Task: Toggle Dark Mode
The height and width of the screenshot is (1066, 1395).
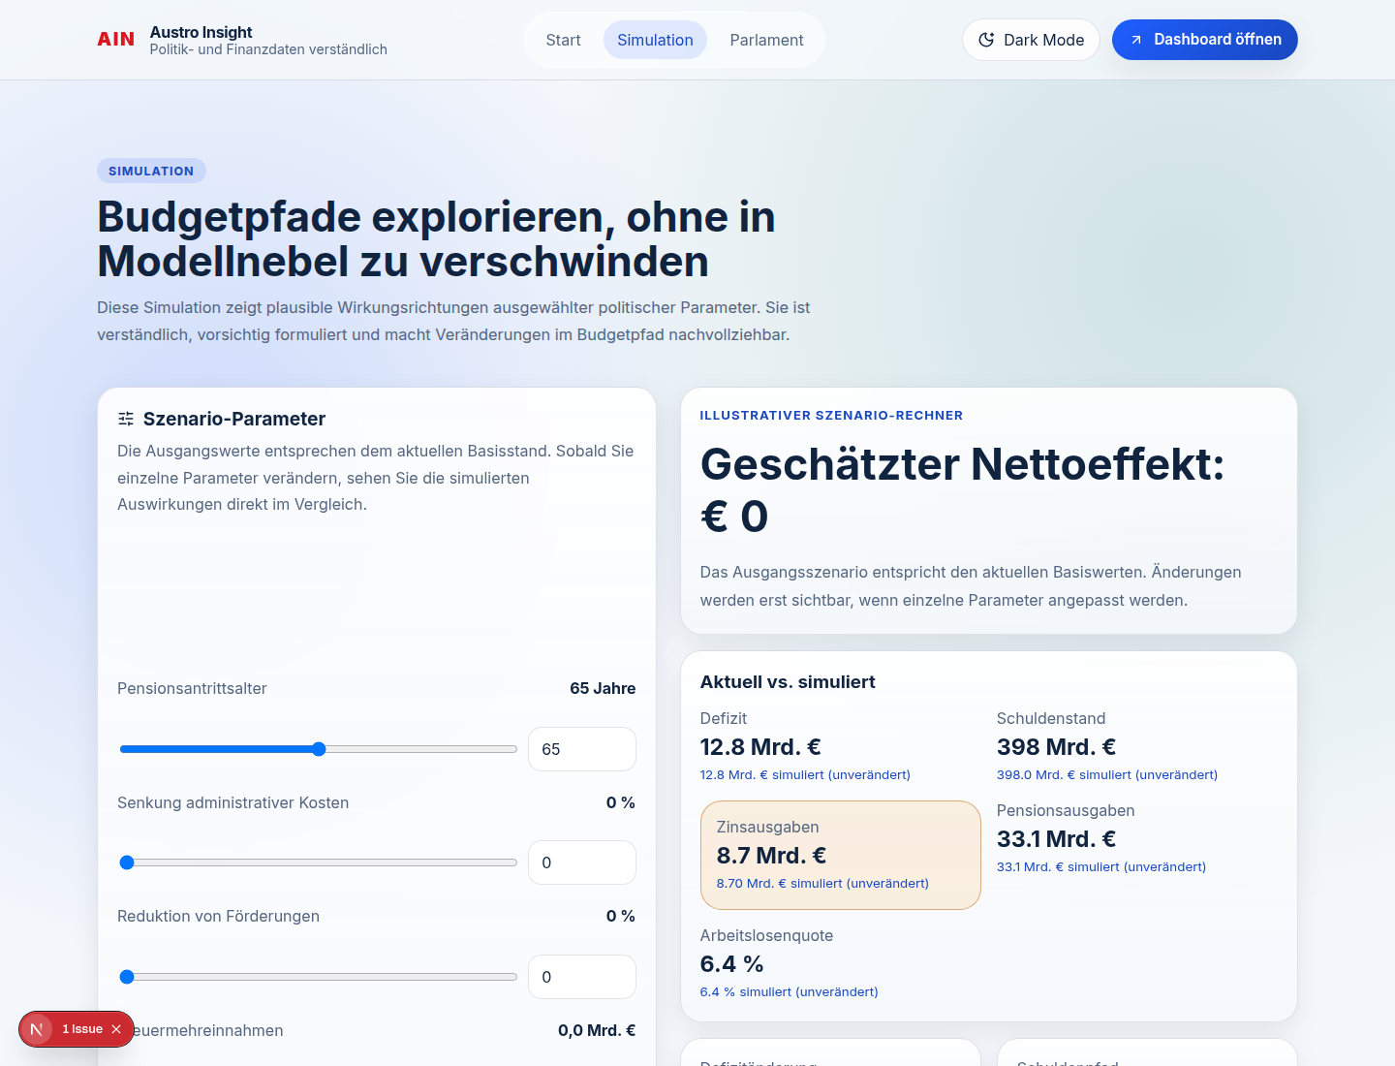Action: [x=1031, y=40]
